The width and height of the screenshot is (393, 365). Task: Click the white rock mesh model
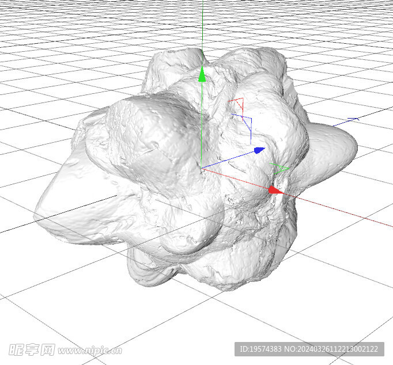click(x=195, y=170)
